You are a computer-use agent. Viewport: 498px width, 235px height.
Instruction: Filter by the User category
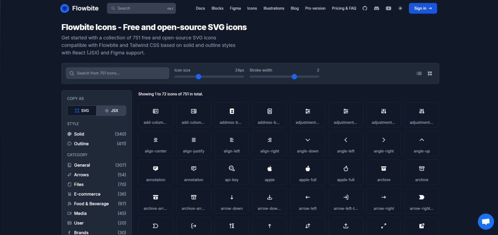pos(96,223)
